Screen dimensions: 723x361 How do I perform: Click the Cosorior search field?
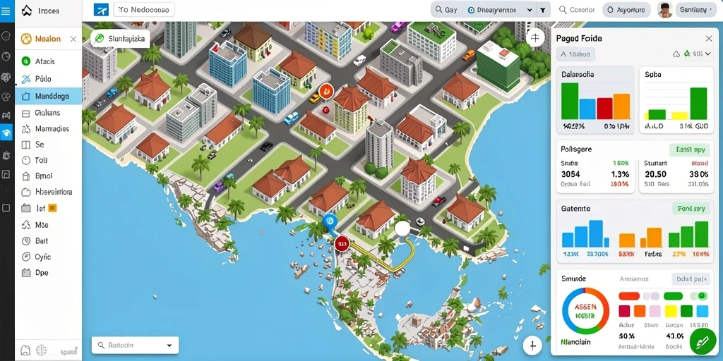[576, 10]
